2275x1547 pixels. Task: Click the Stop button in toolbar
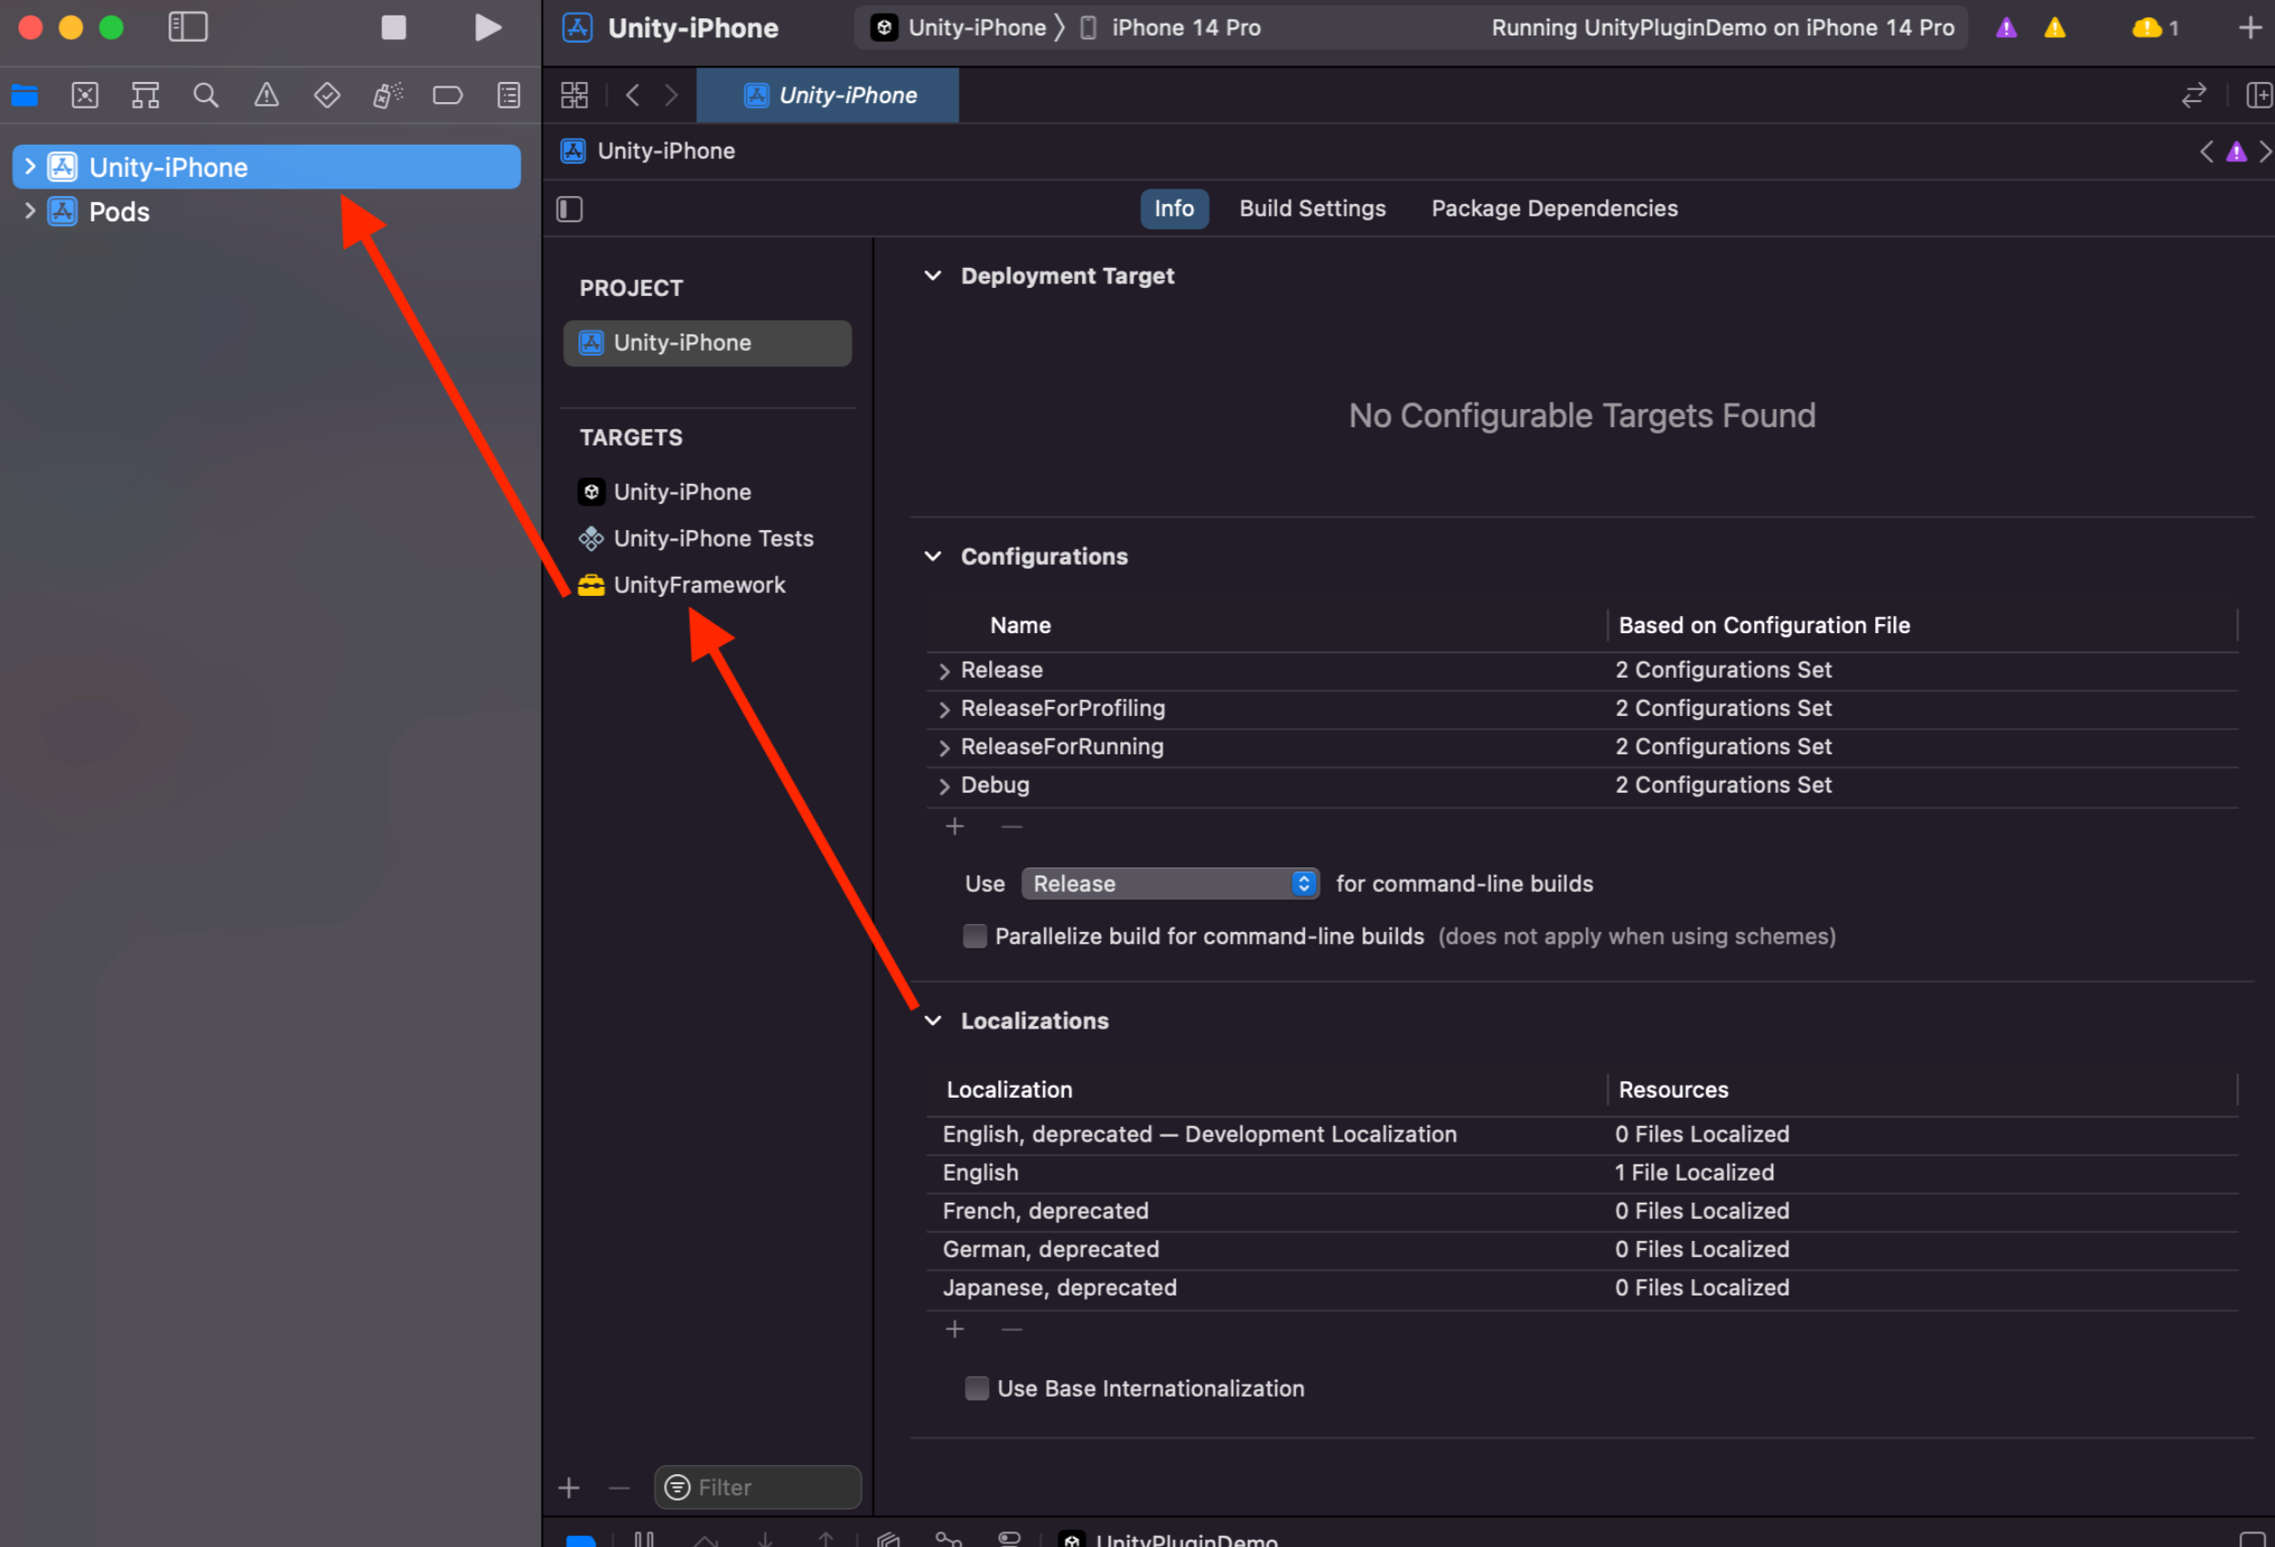[393, 27]
